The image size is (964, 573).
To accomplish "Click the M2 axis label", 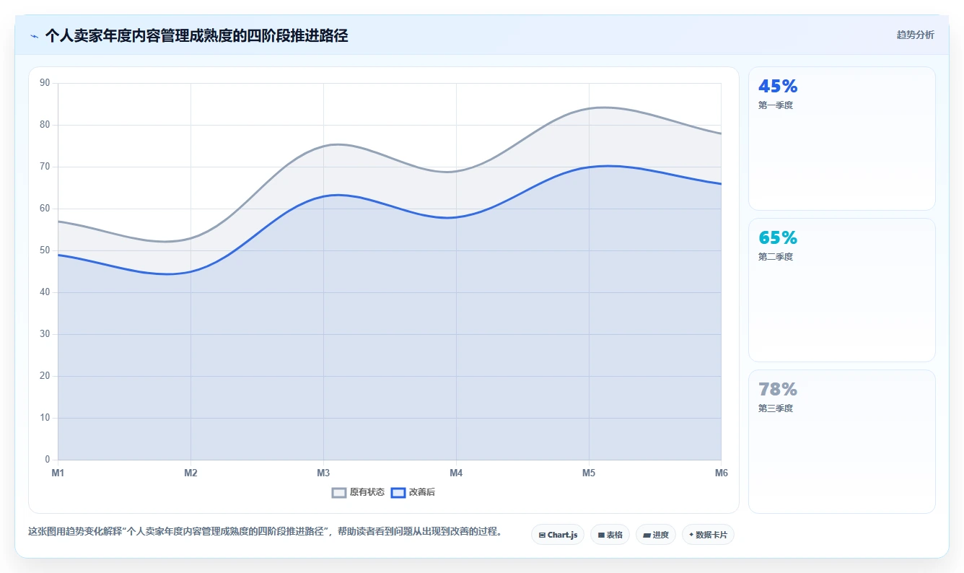I will point(190,473).
